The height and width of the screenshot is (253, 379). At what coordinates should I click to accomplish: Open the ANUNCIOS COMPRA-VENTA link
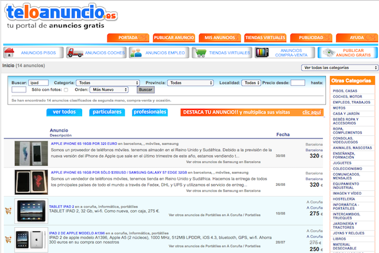291,52
